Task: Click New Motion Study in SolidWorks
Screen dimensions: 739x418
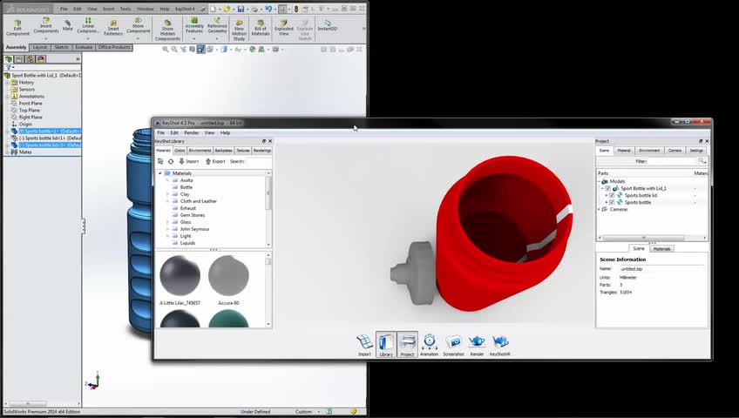Action: (239, 30)
